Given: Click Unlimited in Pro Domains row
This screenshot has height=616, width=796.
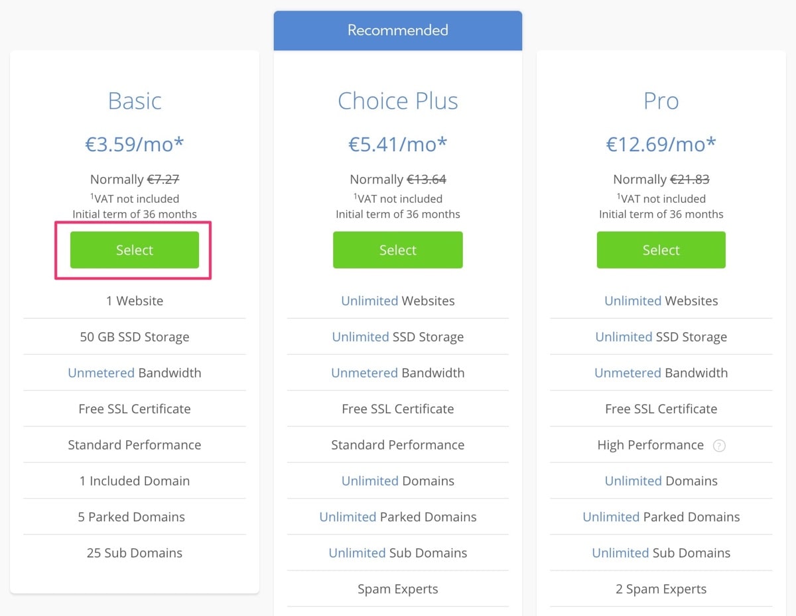Looking at the screenshot, I should tap(633, 481).
